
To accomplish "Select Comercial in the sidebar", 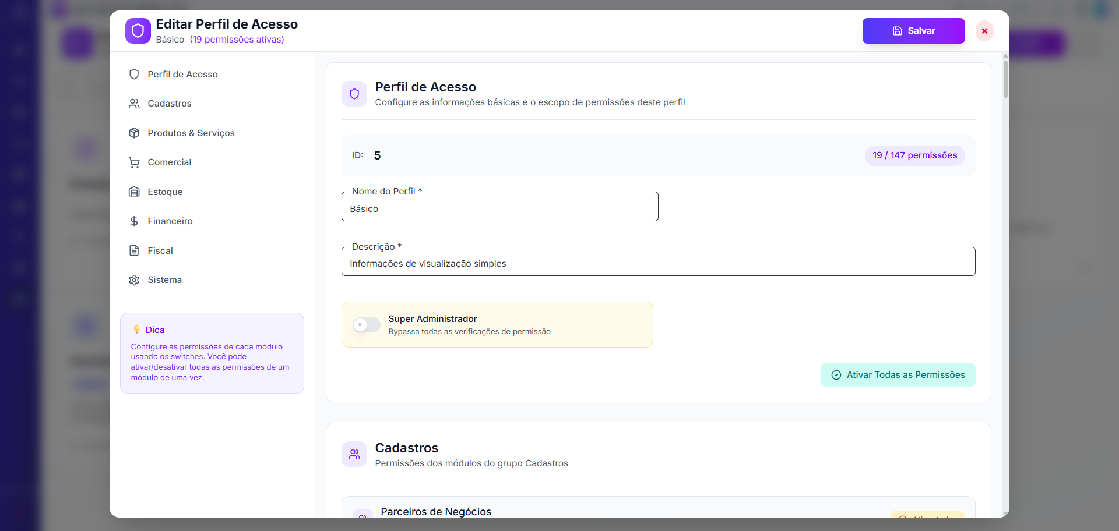I will point(212,162).
